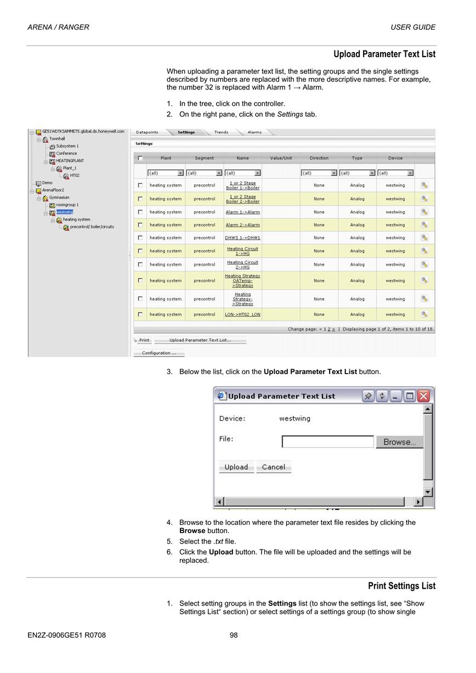Screen dimensions: 476x673
Task: Click the Gymnasium house icon in tree
Action: [x=46, y=198]
